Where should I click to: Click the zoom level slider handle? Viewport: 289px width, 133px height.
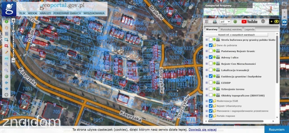tap(13, 31)
